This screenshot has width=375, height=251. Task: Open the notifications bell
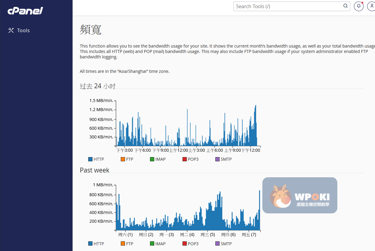tap(358, 6)
